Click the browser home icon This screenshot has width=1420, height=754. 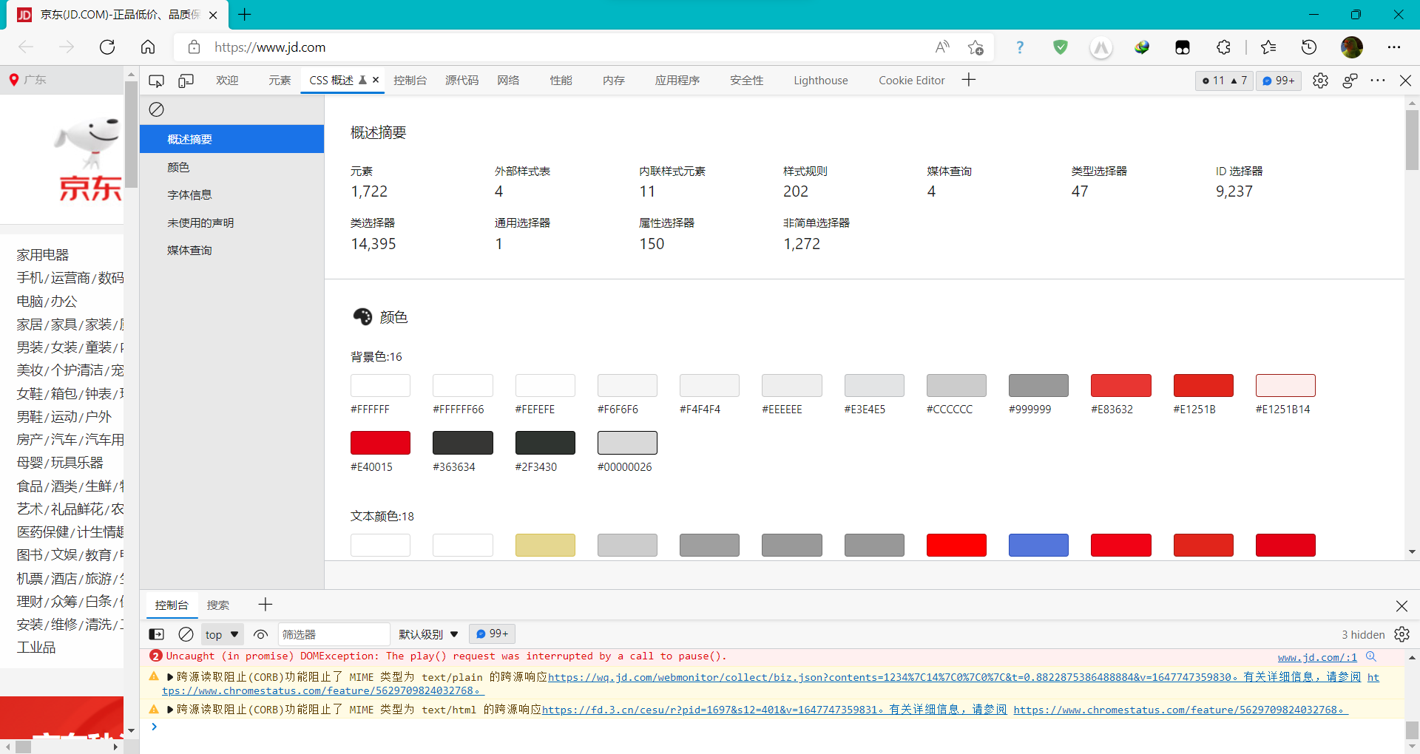(x=148, y=47)
